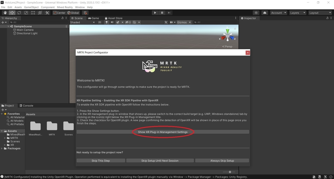Toggle hidden objects visibility count
The image size is (334, 179).
click(x=128, y=22)
